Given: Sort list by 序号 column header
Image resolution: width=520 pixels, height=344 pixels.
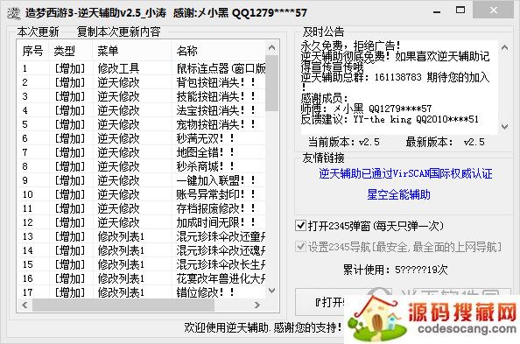Looking at the screenshot, I should click(x=32, y=51).
